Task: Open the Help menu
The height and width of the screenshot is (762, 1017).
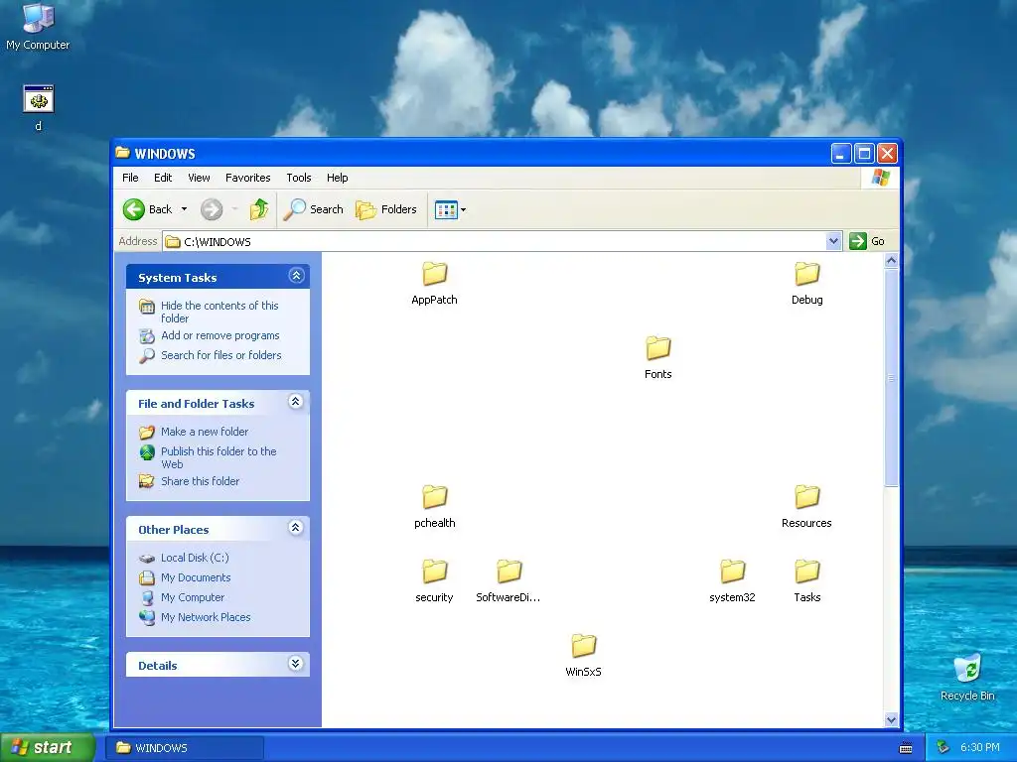Action: 337,178
